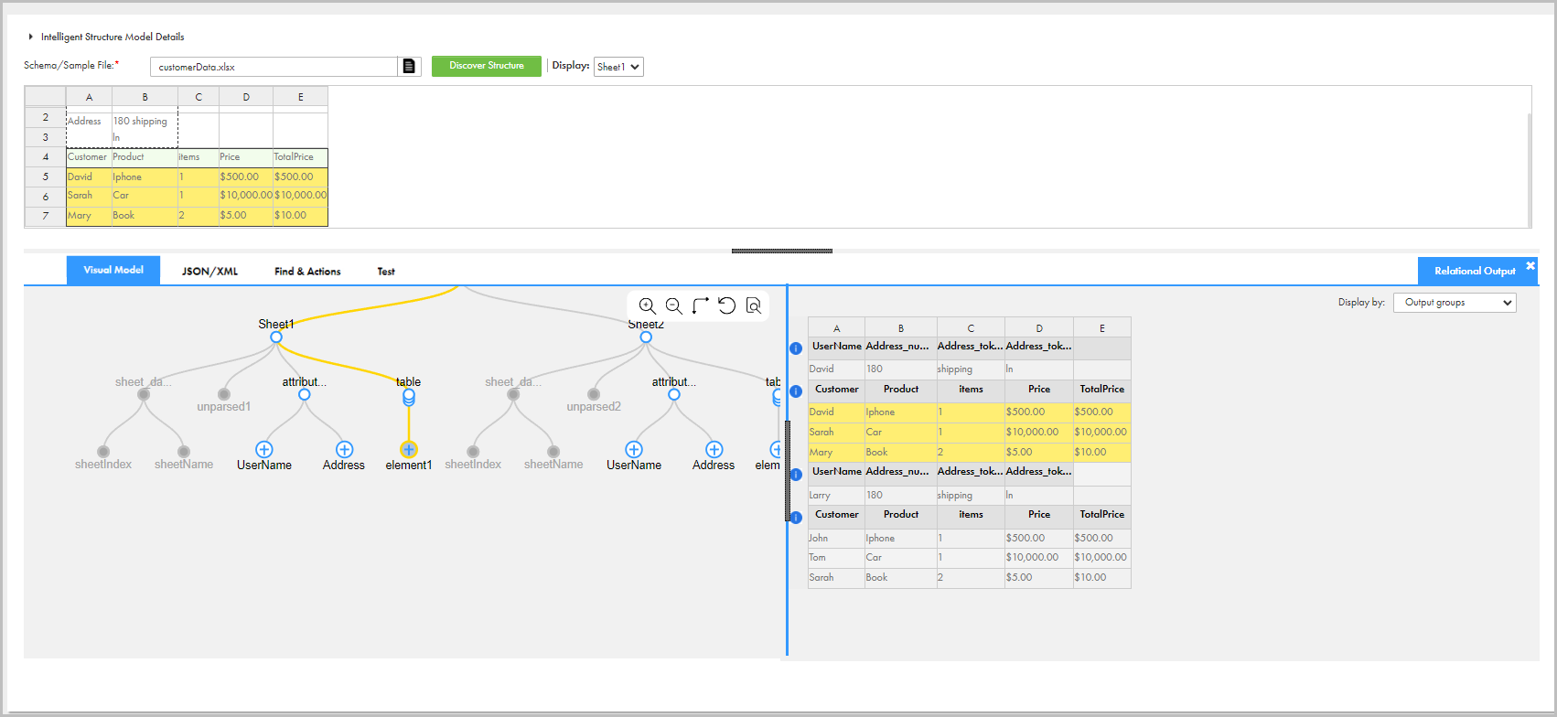Click the unparsed1 gray node

[224, 394]
